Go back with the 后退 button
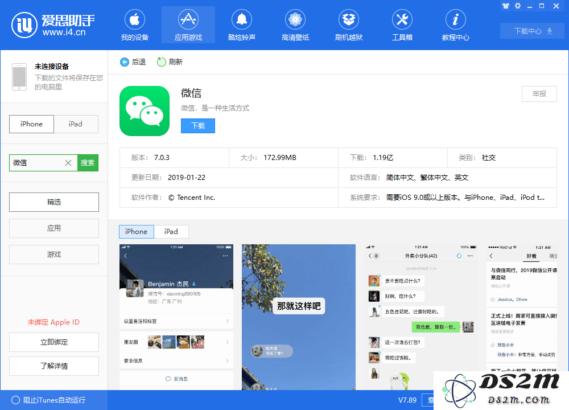Image resolution: width=569 pixels, height=410 pixels. [133, 62]
